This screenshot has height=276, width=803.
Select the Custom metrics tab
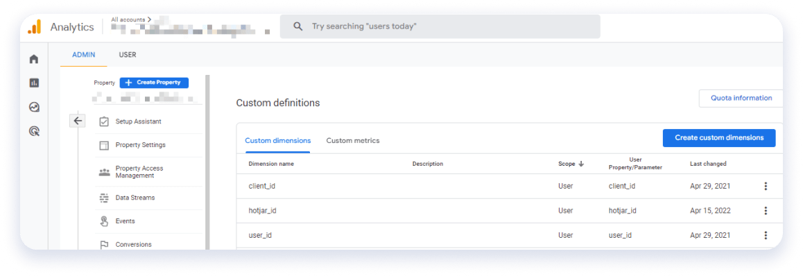(353, 140)
